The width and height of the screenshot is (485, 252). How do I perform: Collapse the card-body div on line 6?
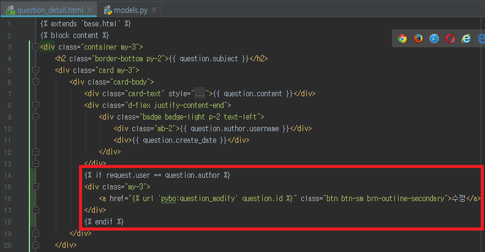36,82
